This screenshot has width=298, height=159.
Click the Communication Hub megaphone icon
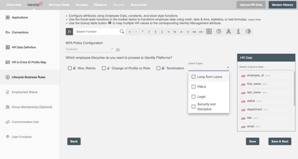point(8,122)
